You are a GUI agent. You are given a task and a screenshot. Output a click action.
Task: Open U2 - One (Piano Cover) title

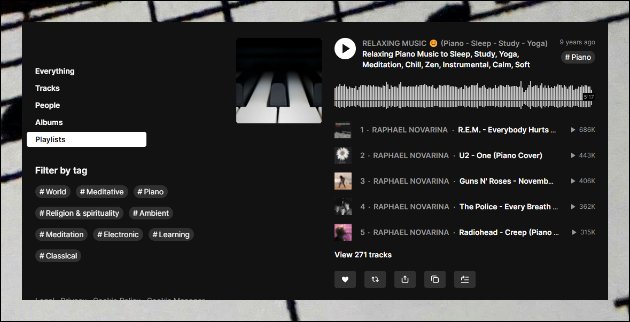tap(501, 155)
